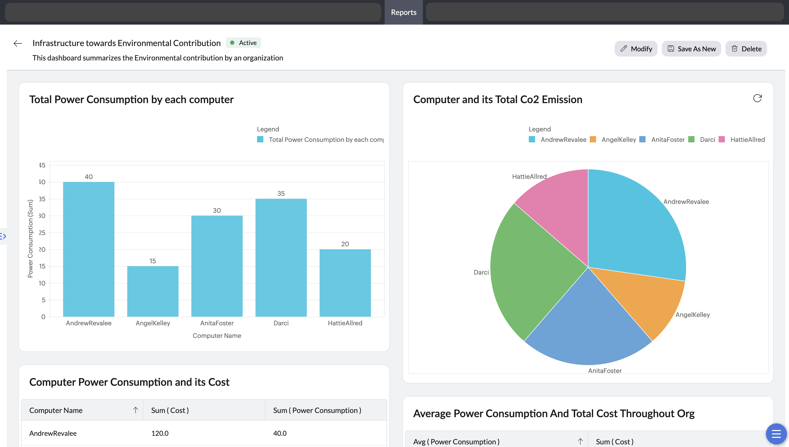The width and height of the screenshot is (789, 447).
Task: Sort Computer Name column with arrow
Action: pos(135,410)
